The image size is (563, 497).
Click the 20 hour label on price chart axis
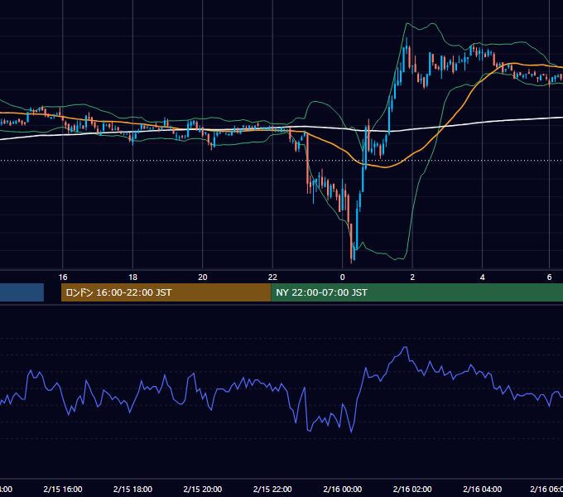(x=203, y=277)
